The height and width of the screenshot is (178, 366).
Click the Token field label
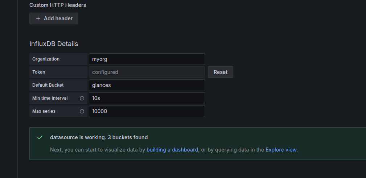[39, 72]
